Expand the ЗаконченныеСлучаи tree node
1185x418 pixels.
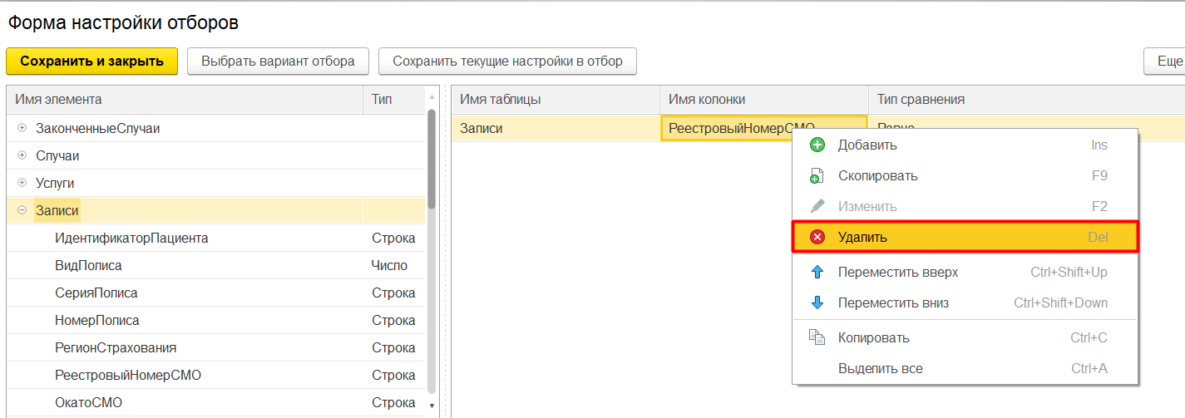pyautogui.click(x=22, y=129)
